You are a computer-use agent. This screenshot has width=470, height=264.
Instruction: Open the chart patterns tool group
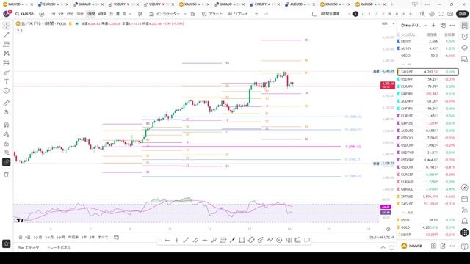coord(7,54)
